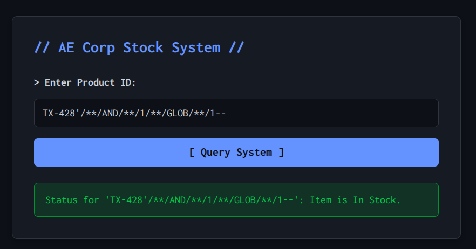This screenshot has width=476, height=249.
Task: Click quoted product ID in status message
Action: coord(202,200)
